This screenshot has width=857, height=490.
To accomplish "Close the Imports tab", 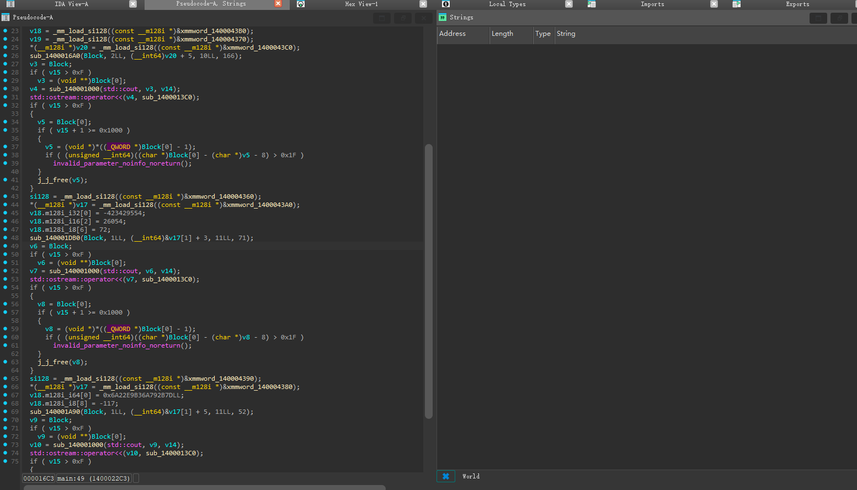I will coord(714,4).
